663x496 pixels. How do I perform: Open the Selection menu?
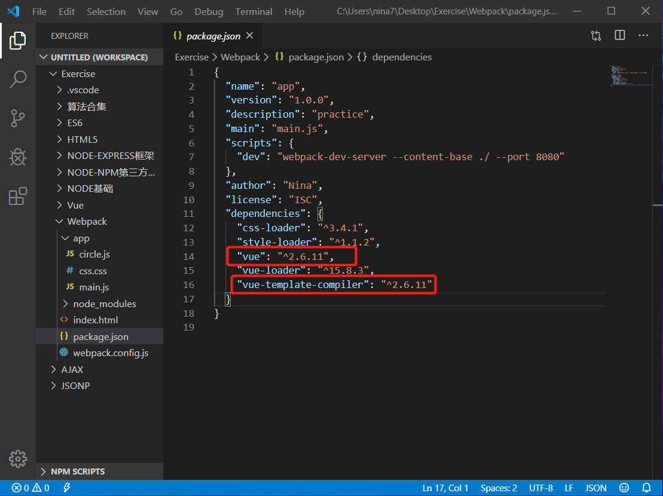point(106,12)
